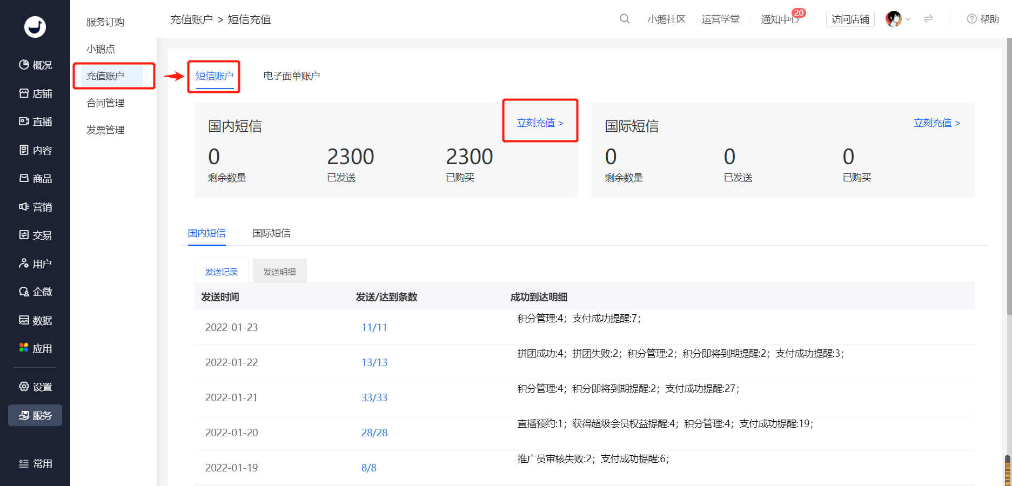Select 小鹅点 submenu item

tap(100, 49)
